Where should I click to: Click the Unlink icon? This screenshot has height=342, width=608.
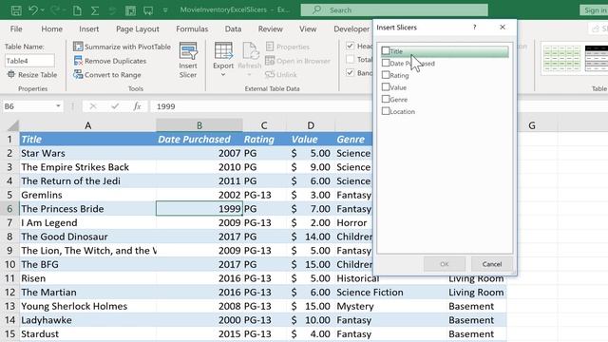(x=270, y=74)
